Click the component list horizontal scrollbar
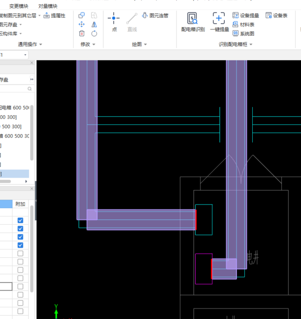This screenshot has width=301, height=319. (x=6, y=181)
